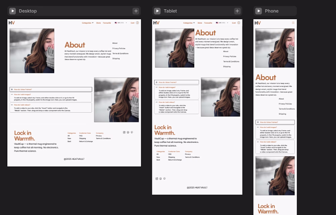Select the About heading in Desktop frame
336x215 pixels.
point(75,45)
